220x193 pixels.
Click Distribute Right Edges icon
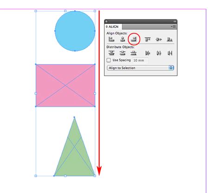(x=170, y=53)
